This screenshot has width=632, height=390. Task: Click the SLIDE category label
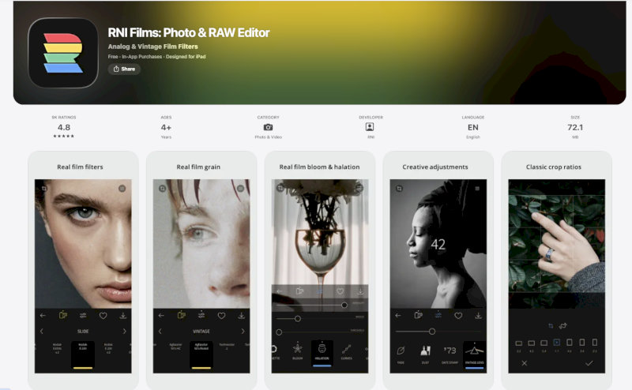coord(83,331)
